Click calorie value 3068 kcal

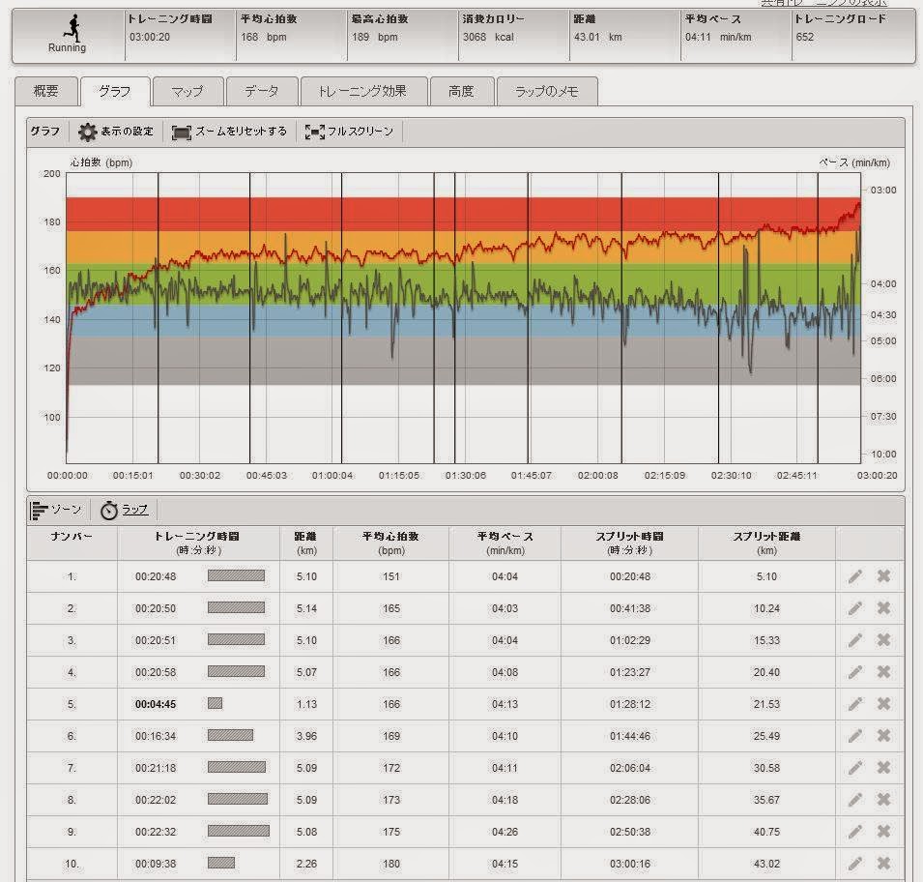click(488, 37)
